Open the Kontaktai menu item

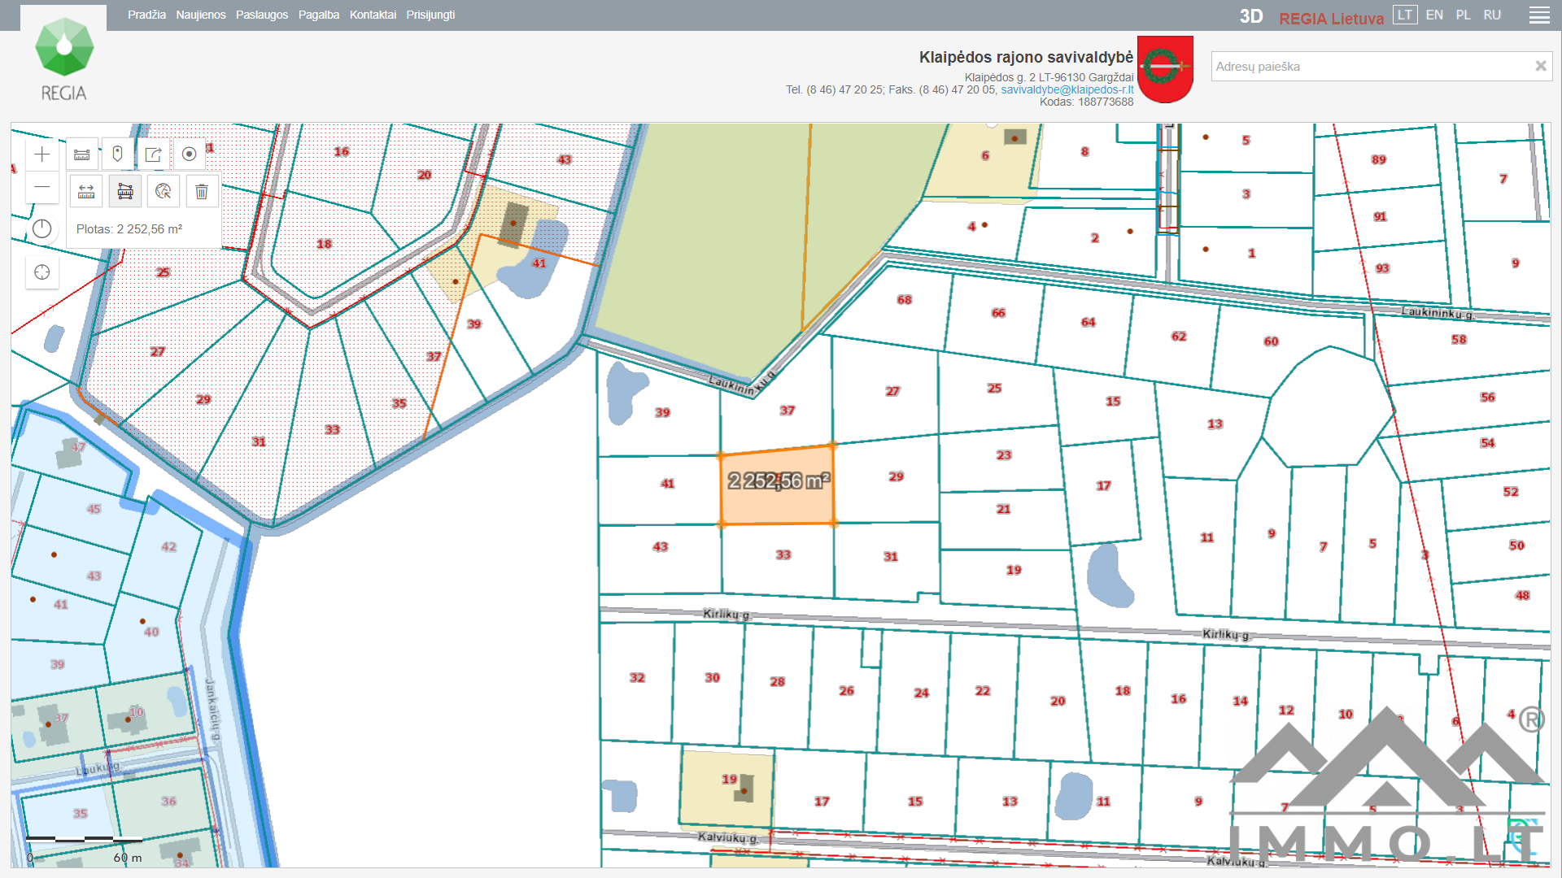point(373,15)
